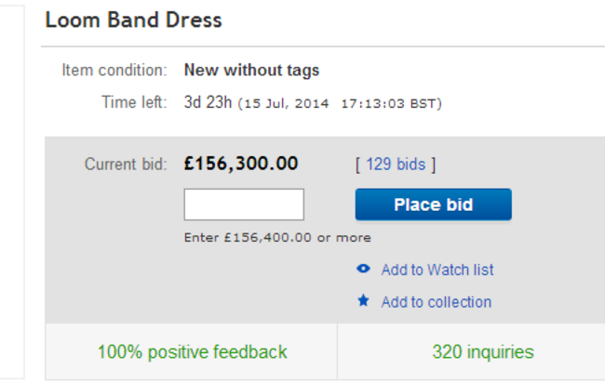This screenshot has height=383, width=605.
Task: Click the Place bid button
Action: pyautogui.click(x=434, y=205)
